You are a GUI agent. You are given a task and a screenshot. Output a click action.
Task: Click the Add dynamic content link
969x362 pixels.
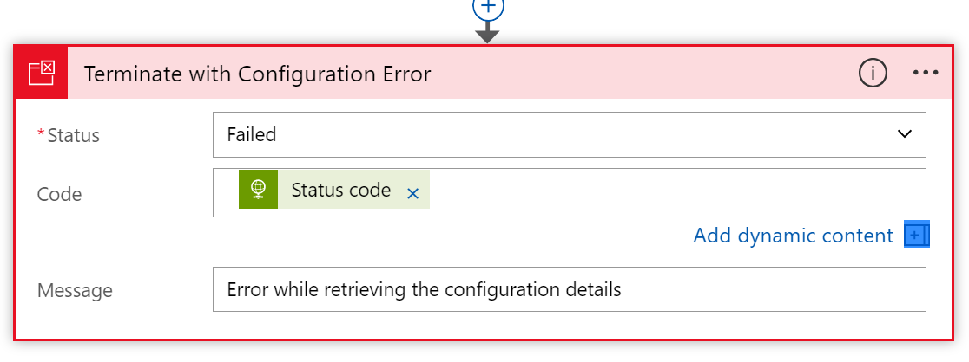[793, 236]
